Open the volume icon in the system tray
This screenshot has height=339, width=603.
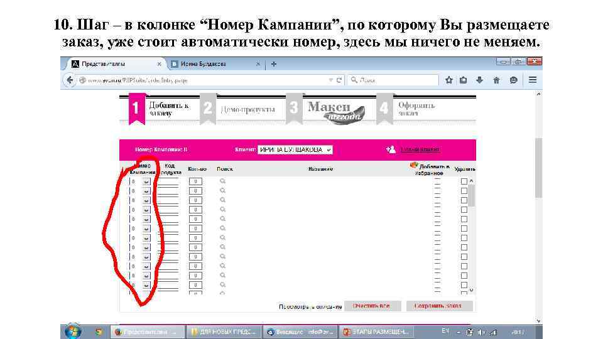(x=481, y=332)
